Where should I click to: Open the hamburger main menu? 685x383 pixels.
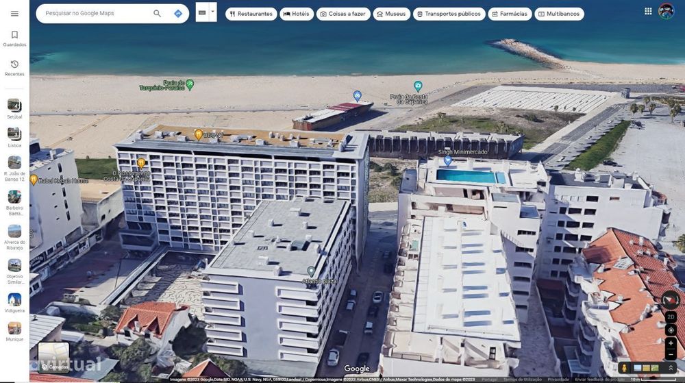14,14
